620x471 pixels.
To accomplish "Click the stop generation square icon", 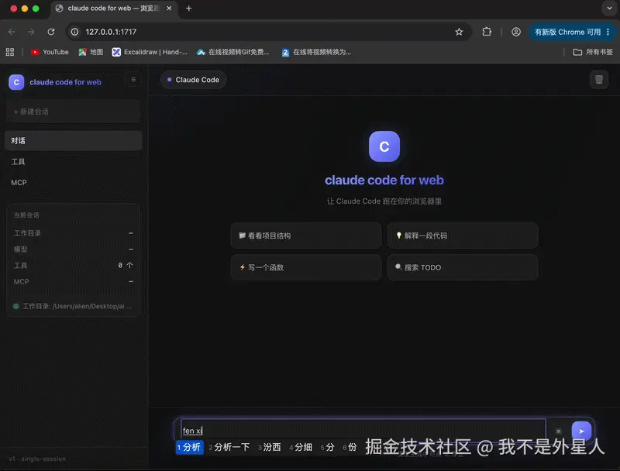I will coord(558,431).
